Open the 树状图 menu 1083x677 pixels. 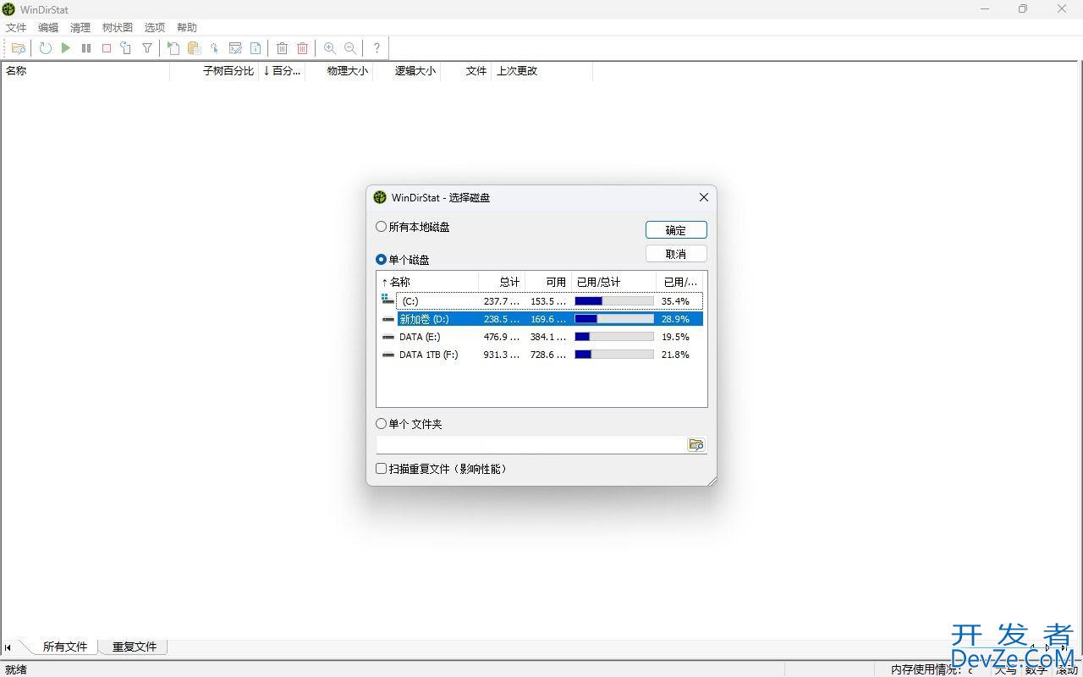coord(118,27)
